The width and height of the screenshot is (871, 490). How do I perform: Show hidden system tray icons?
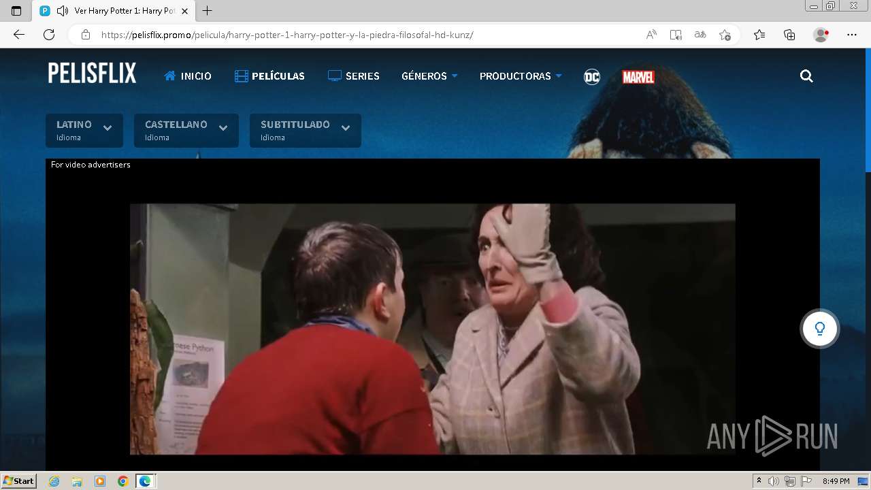pyautogui.click(x=759, y=481)
